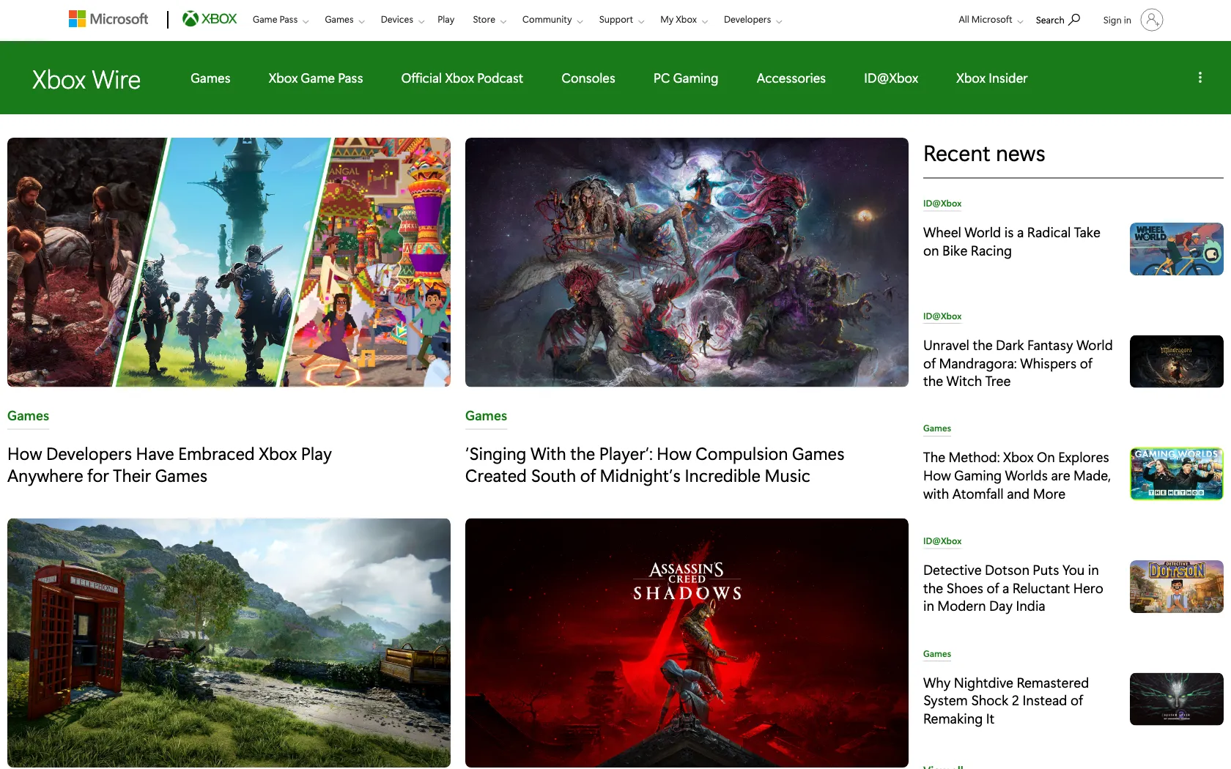Expand the All Microsoft dropdown
The image size is (1231, 769).
991,20
